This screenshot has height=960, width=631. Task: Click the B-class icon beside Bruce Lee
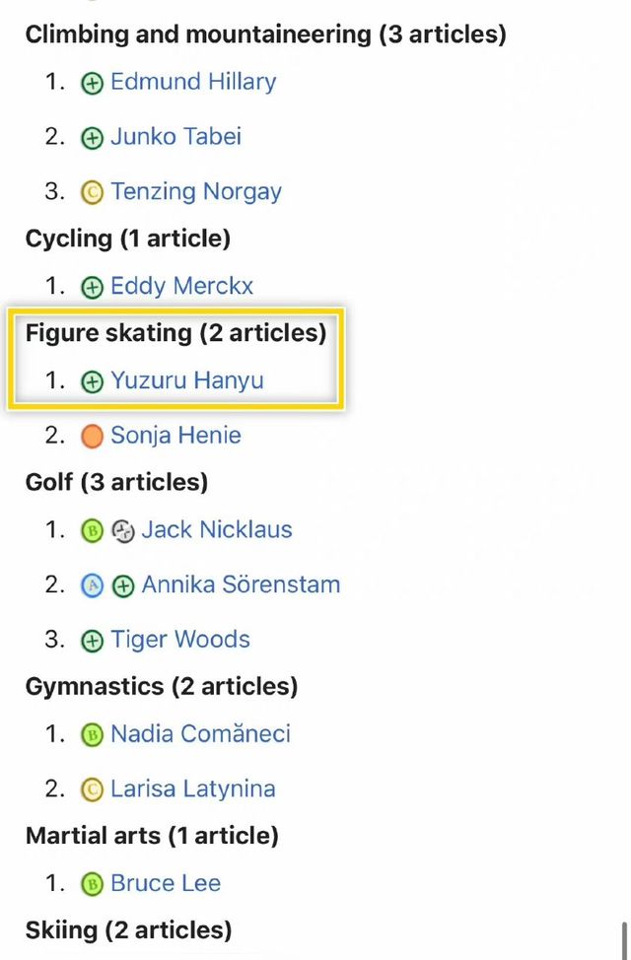pos(92,884)
